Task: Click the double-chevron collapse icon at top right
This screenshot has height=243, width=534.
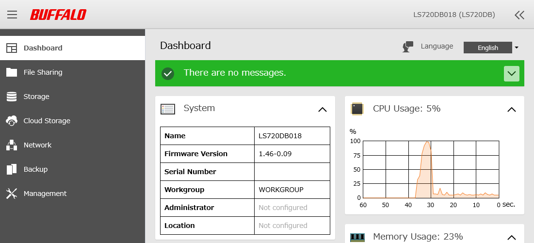Action: click(519, 15)
